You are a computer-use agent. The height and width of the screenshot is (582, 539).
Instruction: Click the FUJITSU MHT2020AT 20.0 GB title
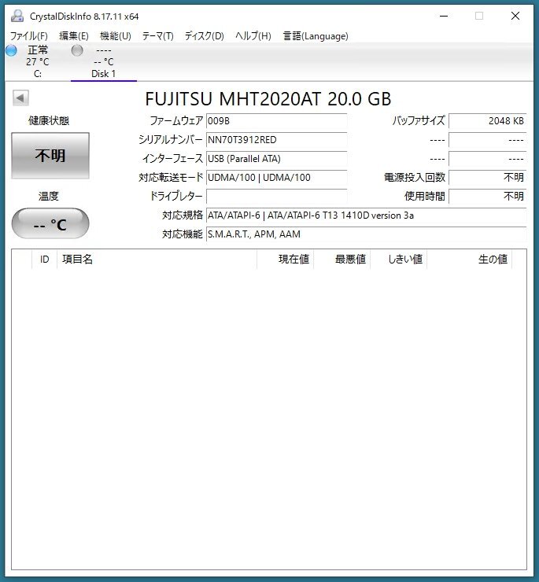coord(268,99)
